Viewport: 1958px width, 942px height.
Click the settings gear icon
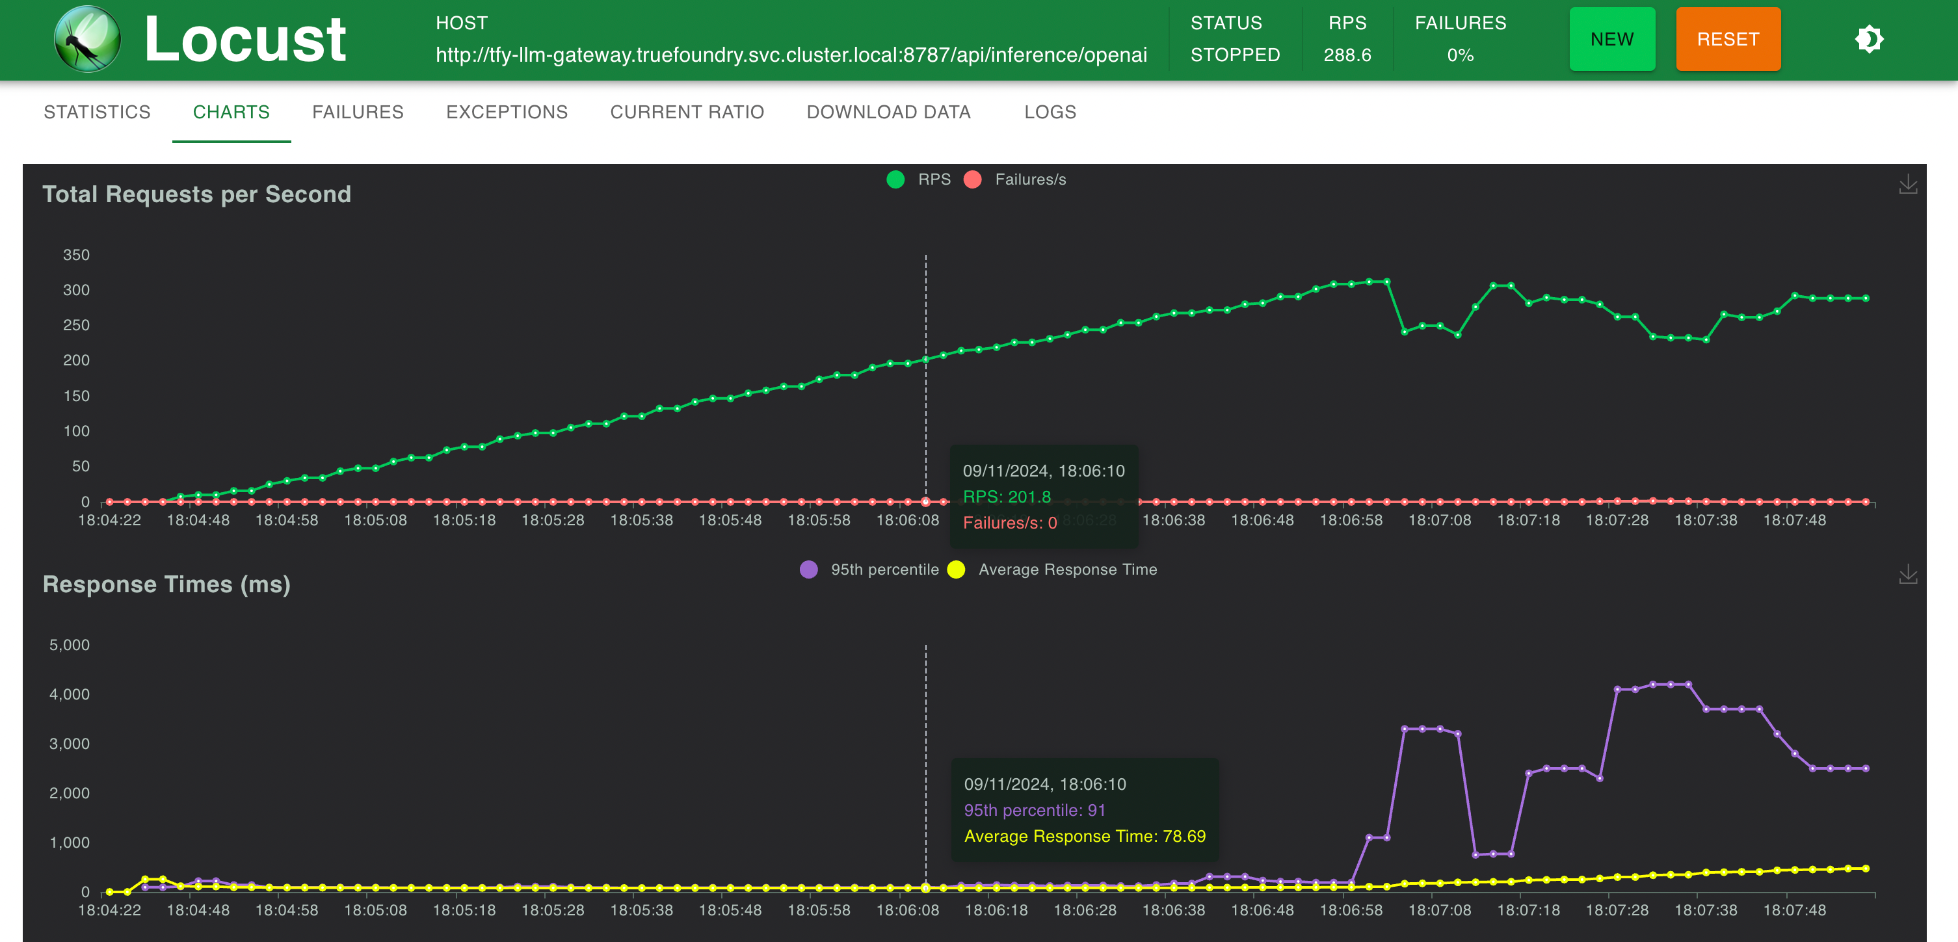(1870, 40)
